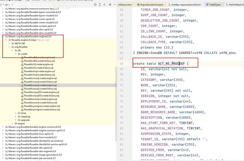This screenshot has height=161, width=244.
Task: Collapse the db folder
Action: pyautogui.click(x=12, y=50)
